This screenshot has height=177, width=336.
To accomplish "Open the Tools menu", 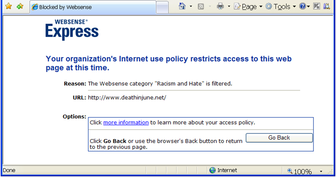I will (281, 7).
